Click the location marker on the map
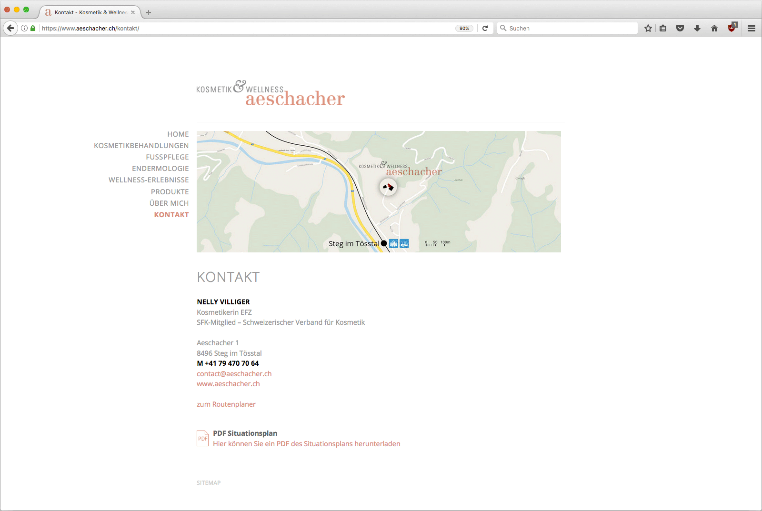 (x=388, y=187)
